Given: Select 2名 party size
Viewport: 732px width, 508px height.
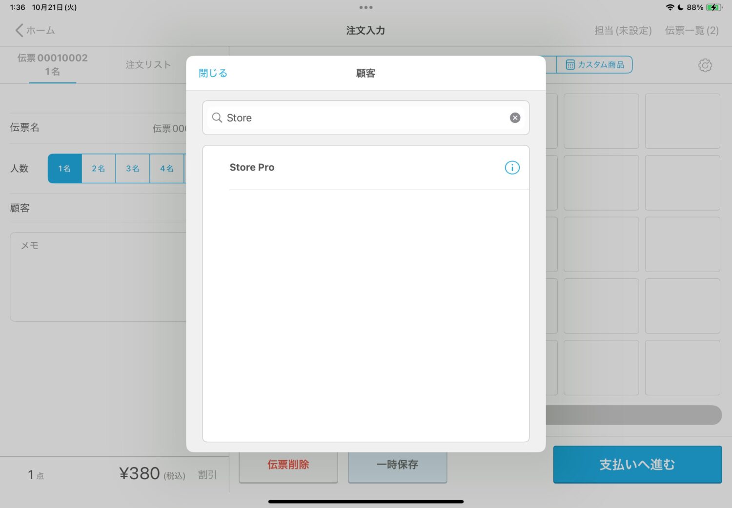Looking at the screenshot, I should click(x=99, y=169).
